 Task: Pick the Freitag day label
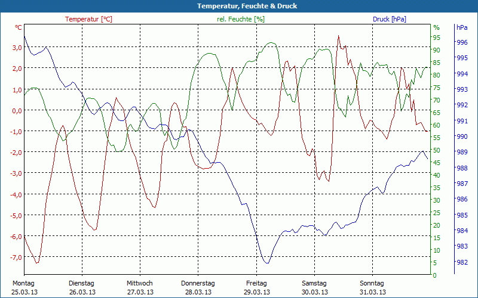(256, 283)
